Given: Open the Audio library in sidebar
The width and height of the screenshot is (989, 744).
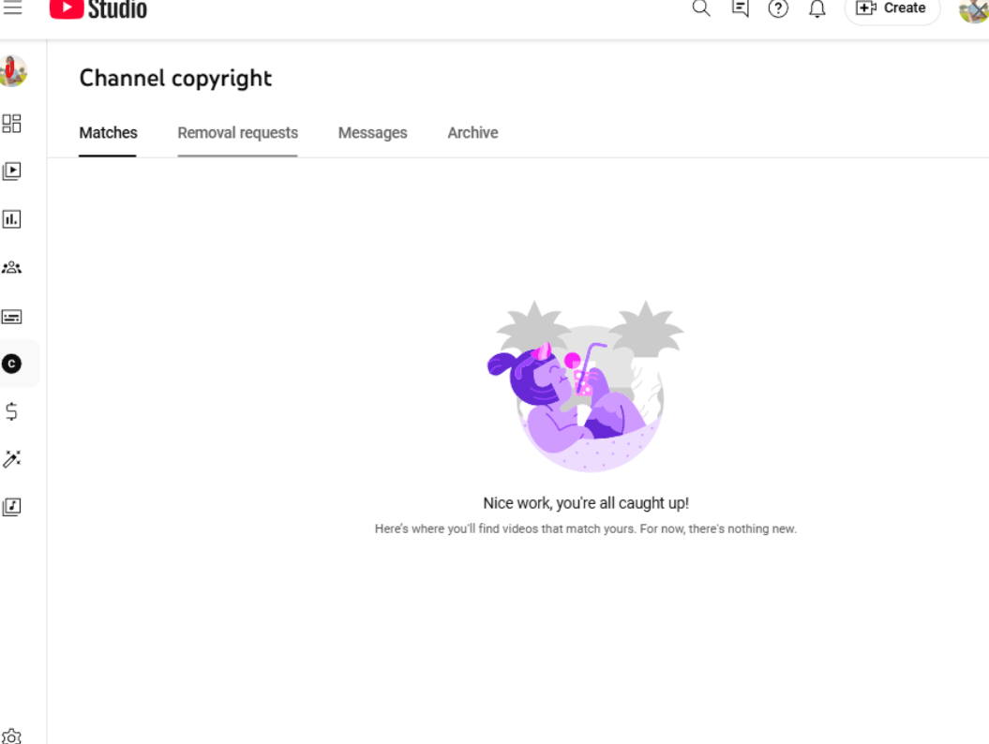Looking at the screenshot, I should [x=12, y=507].
